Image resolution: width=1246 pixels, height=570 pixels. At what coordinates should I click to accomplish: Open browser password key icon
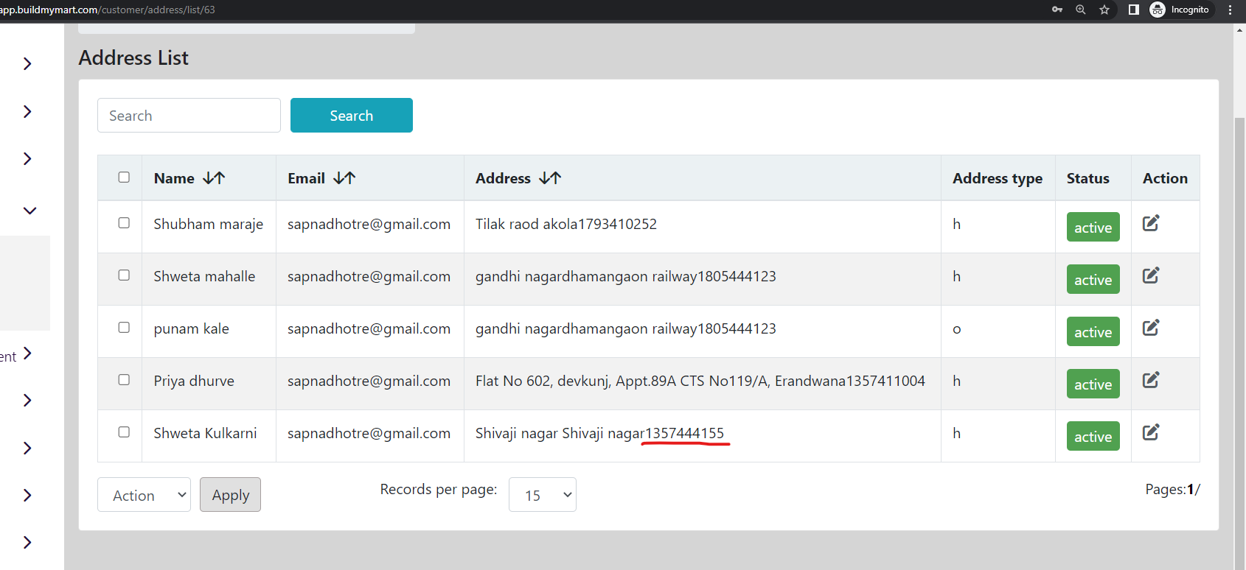pyautogui.click(x=1057, y=10)
